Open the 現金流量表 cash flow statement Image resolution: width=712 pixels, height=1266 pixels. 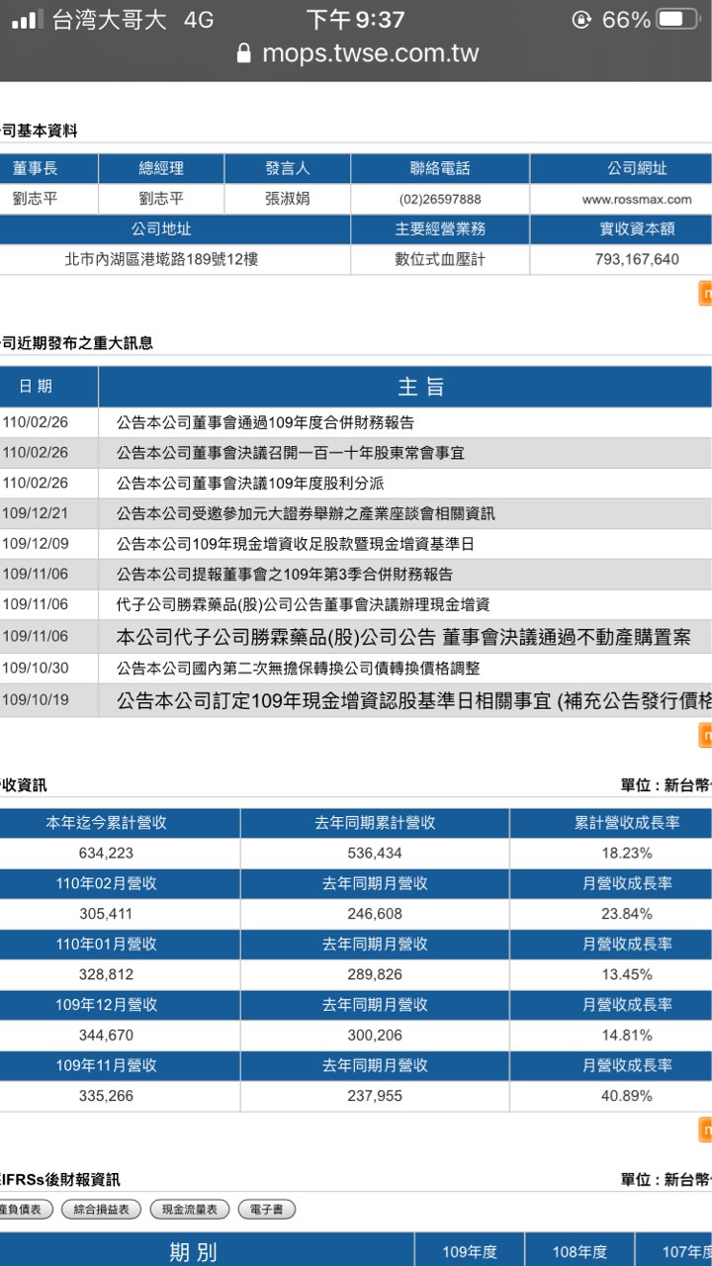coord(189,1210)
